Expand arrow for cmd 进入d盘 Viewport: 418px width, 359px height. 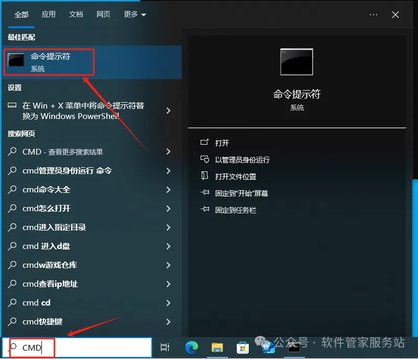[168, 246]
